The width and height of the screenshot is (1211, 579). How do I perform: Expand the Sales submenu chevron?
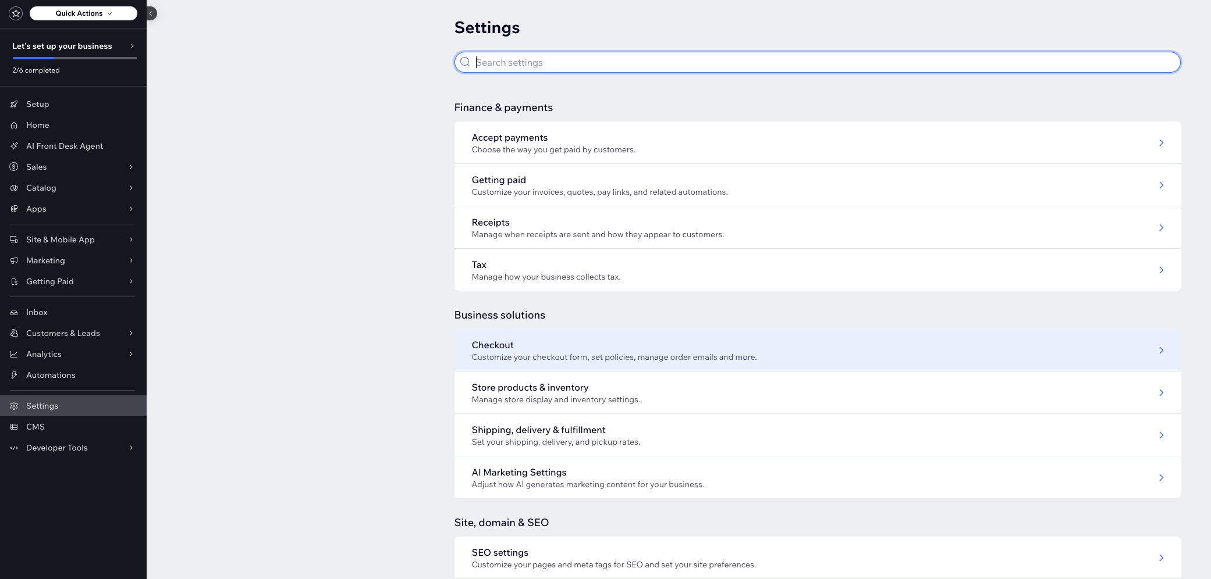131,167
